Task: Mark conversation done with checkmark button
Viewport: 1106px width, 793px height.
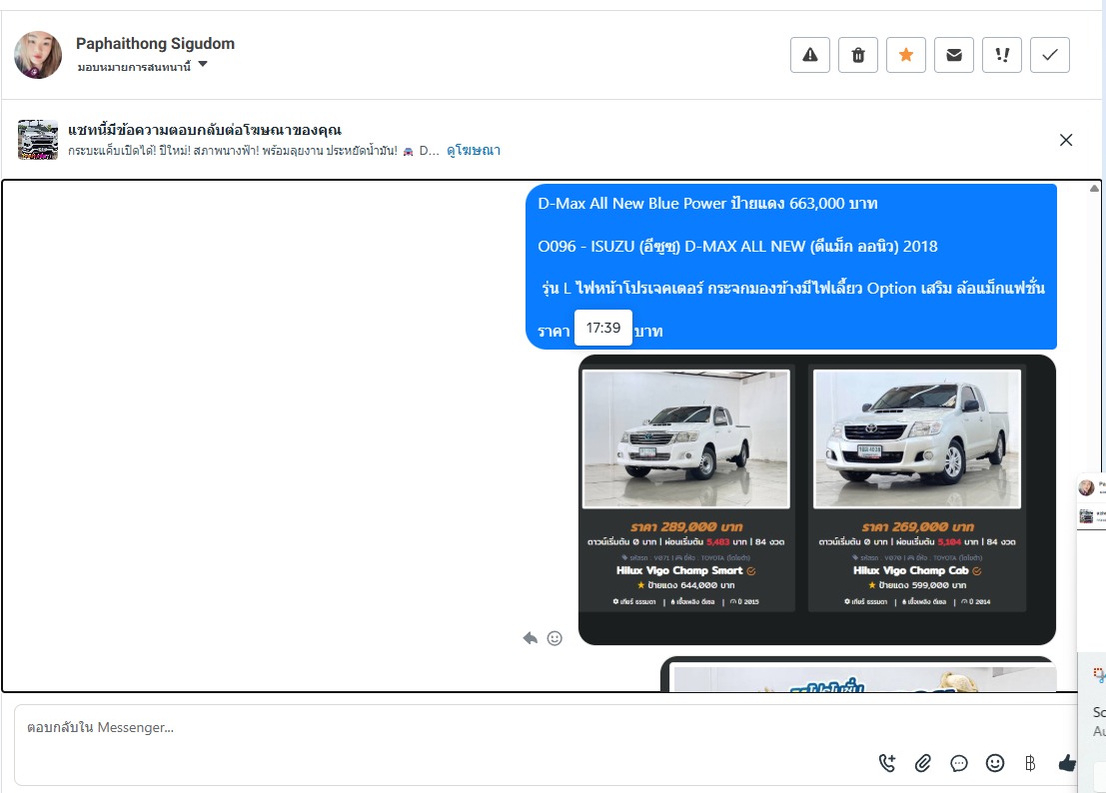Action: point(1050,55)
